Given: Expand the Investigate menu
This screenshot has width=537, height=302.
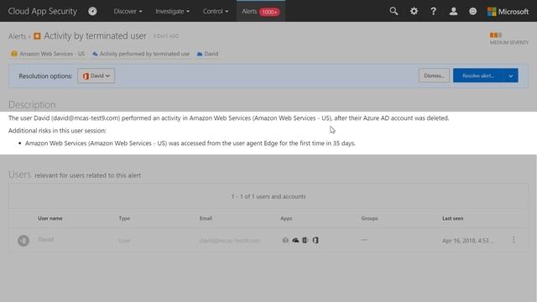Looking at the screenshot, I should coord(172,11).
